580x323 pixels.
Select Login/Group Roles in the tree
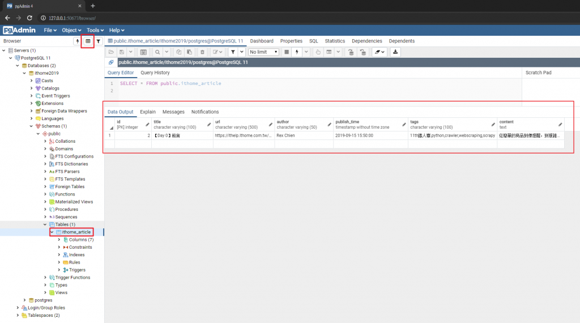click(x=46, y=308)
